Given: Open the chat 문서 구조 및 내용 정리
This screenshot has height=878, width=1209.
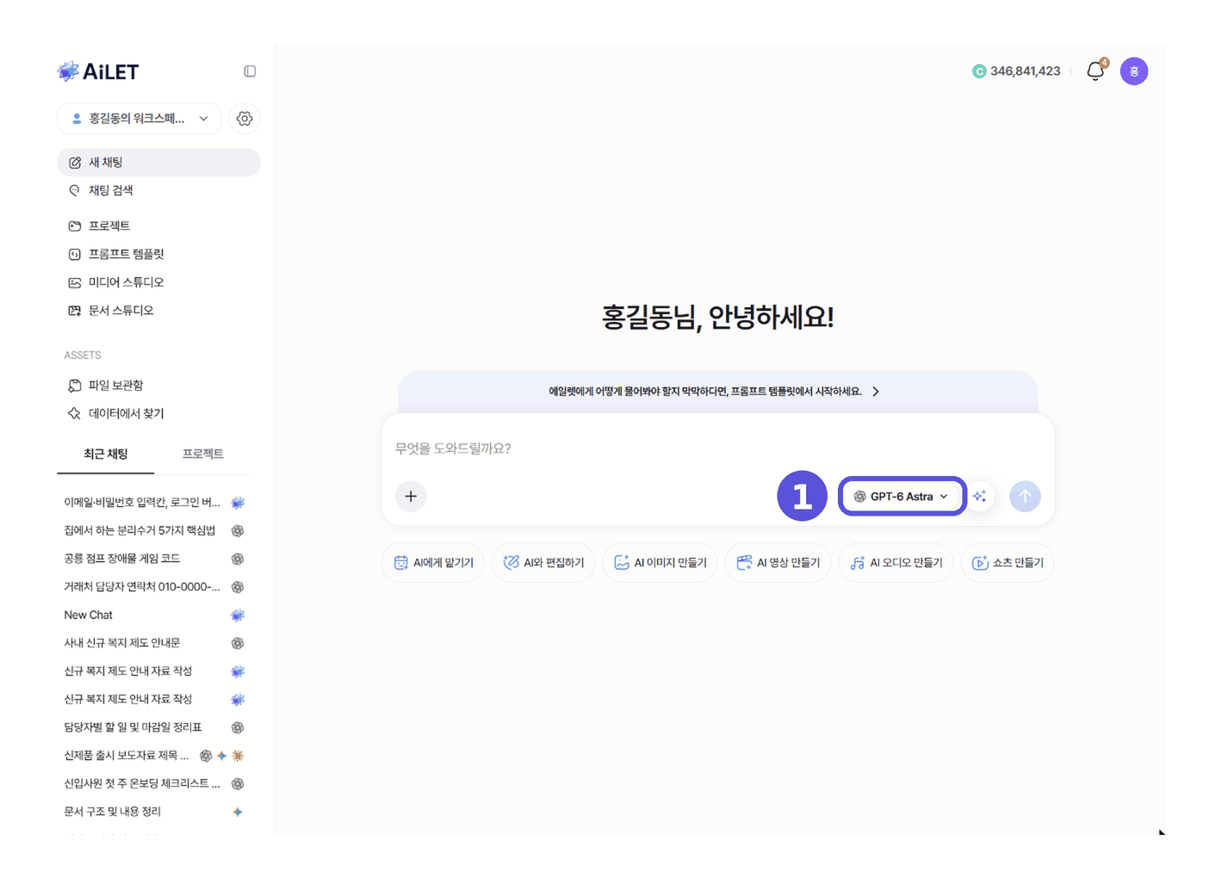Looking at the screenshot, I should click(155, 813).
